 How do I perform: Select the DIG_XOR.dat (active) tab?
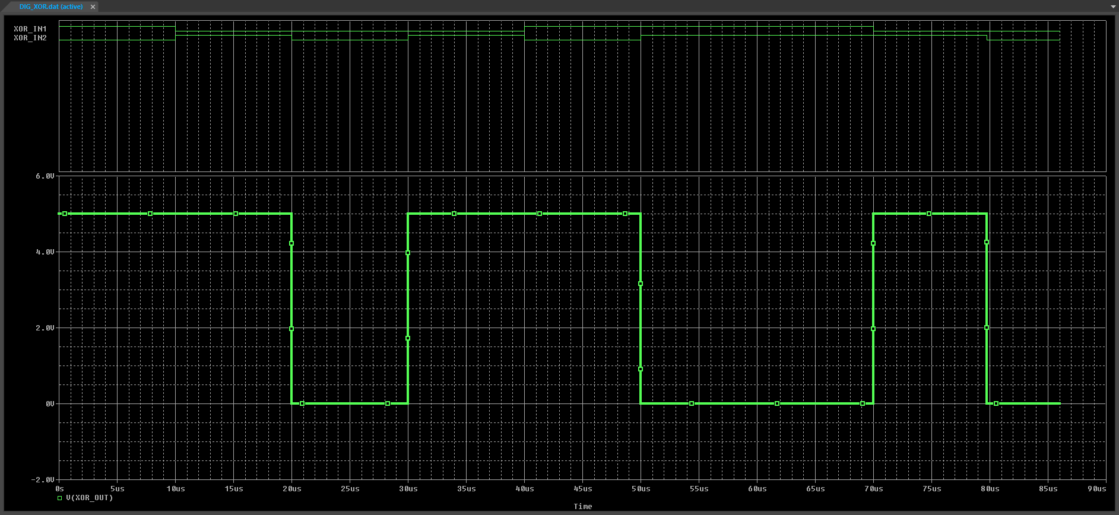[50, 7]
